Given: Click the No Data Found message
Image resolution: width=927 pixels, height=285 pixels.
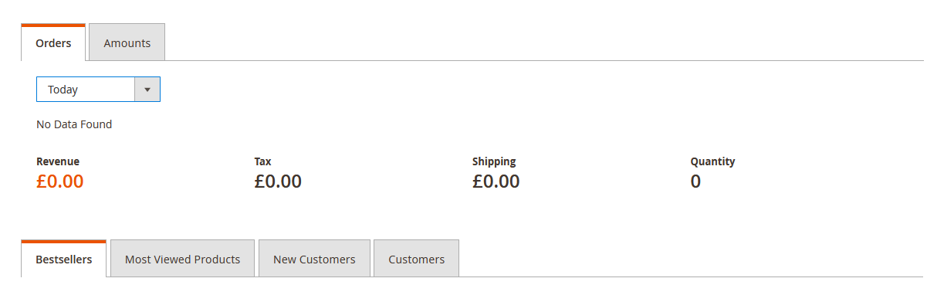Looking at the screenshot, I should [x=74, y=124].
